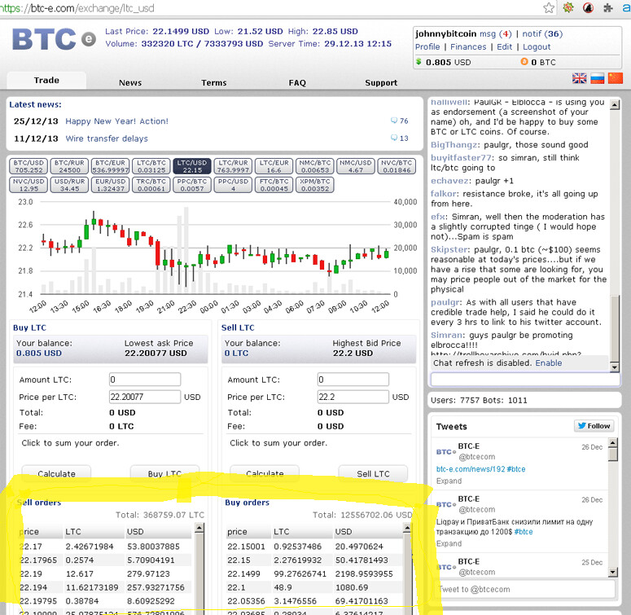The width and height of the screenshot is (631, 615).
Task: Click the BTC-e logo
Action: pos(54,39)
